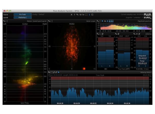Viewport: 155px width, 114px height.
Task: Click the Offset and Length readout
Action: [63, 75]
